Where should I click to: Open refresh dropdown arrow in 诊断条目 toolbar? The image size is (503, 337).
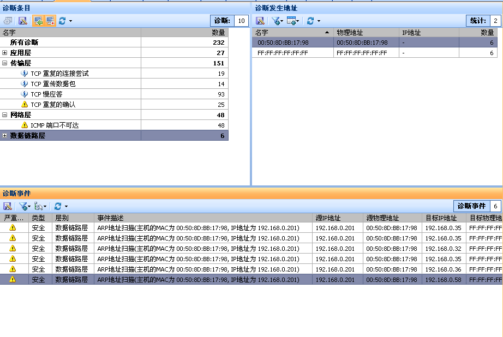(x=70, y=21)
